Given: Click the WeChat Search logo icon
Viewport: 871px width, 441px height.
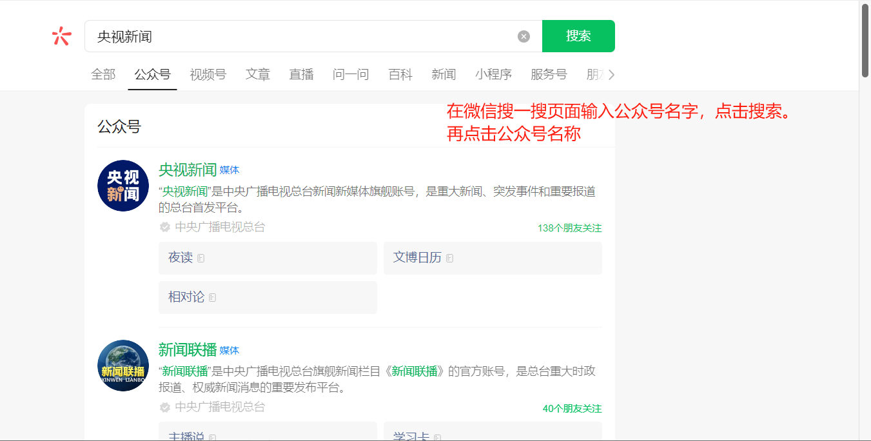Looking at the screenshot, I should pos(61,36).
